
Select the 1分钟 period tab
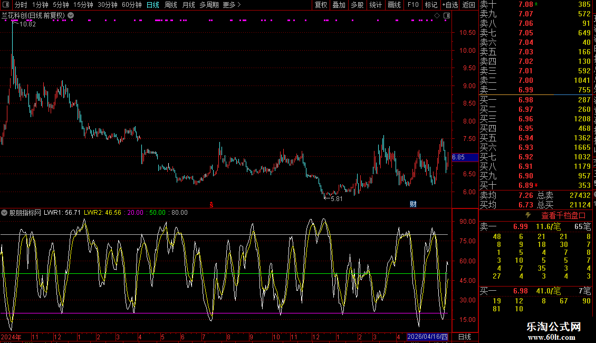tap(40, 5)
